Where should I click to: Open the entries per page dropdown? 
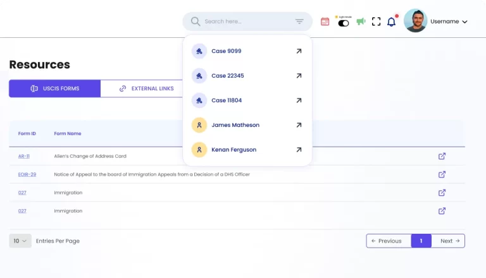(x=20, y=241)
